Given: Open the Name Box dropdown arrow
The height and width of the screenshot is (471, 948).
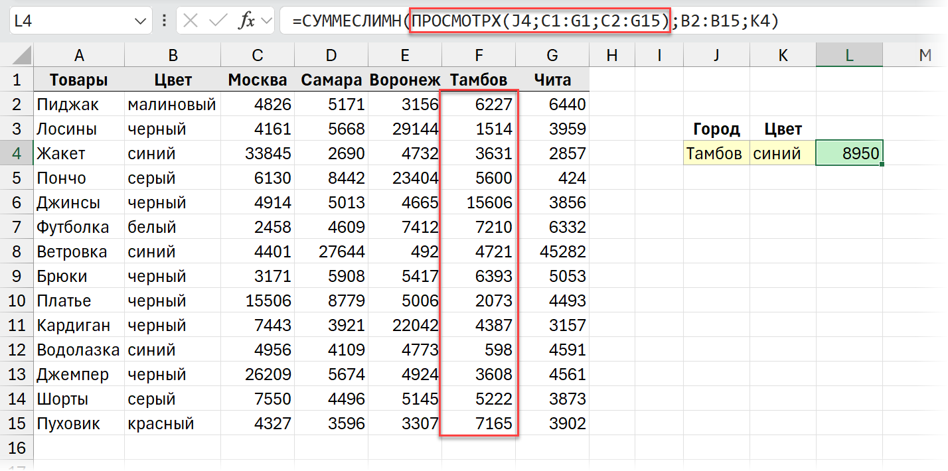Looking at the screenshot, I should coord(140,21).
